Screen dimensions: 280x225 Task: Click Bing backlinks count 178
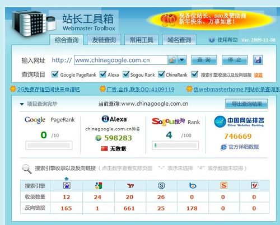click(x=192, y=208)
